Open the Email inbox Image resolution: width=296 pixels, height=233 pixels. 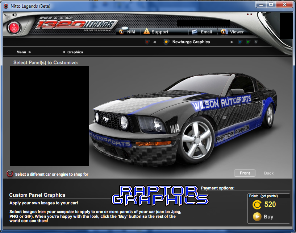tap(202, 32)
